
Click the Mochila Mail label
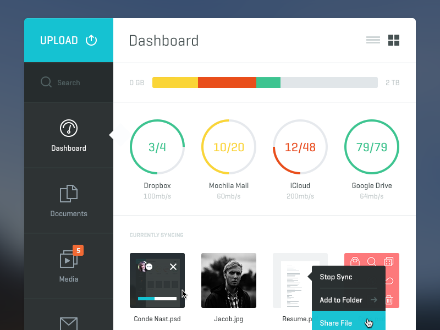(x=229, y=185)
